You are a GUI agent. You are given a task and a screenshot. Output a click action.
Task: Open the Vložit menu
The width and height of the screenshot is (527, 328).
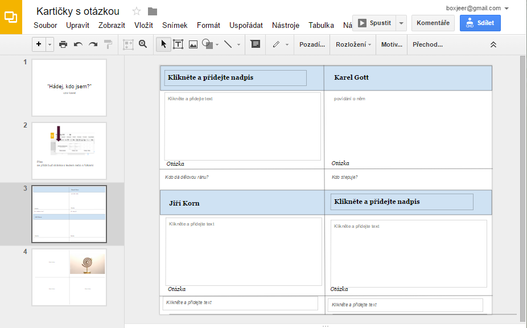coord(143,25)
